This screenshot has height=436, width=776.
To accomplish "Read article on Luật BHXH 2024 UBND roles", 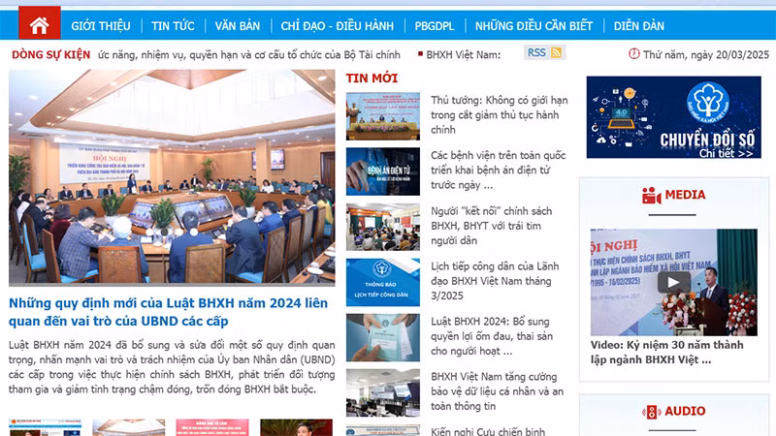I will click(168, 312).
